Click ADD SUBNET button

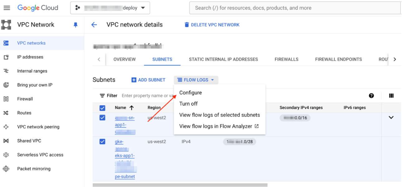[x=148, y=80]
